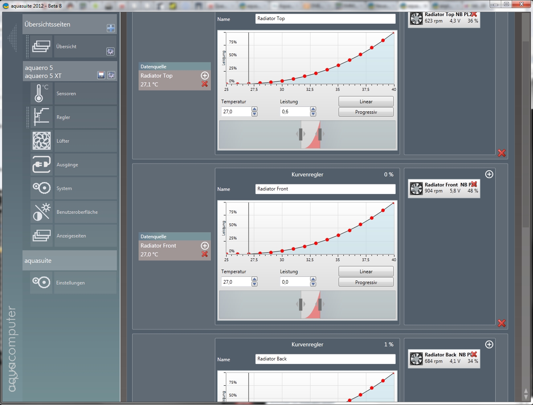This screenshot has width=533, height=405.
Task: Add data source to Radiator Front
Action: pyautogui.click(x=205, y=245)
